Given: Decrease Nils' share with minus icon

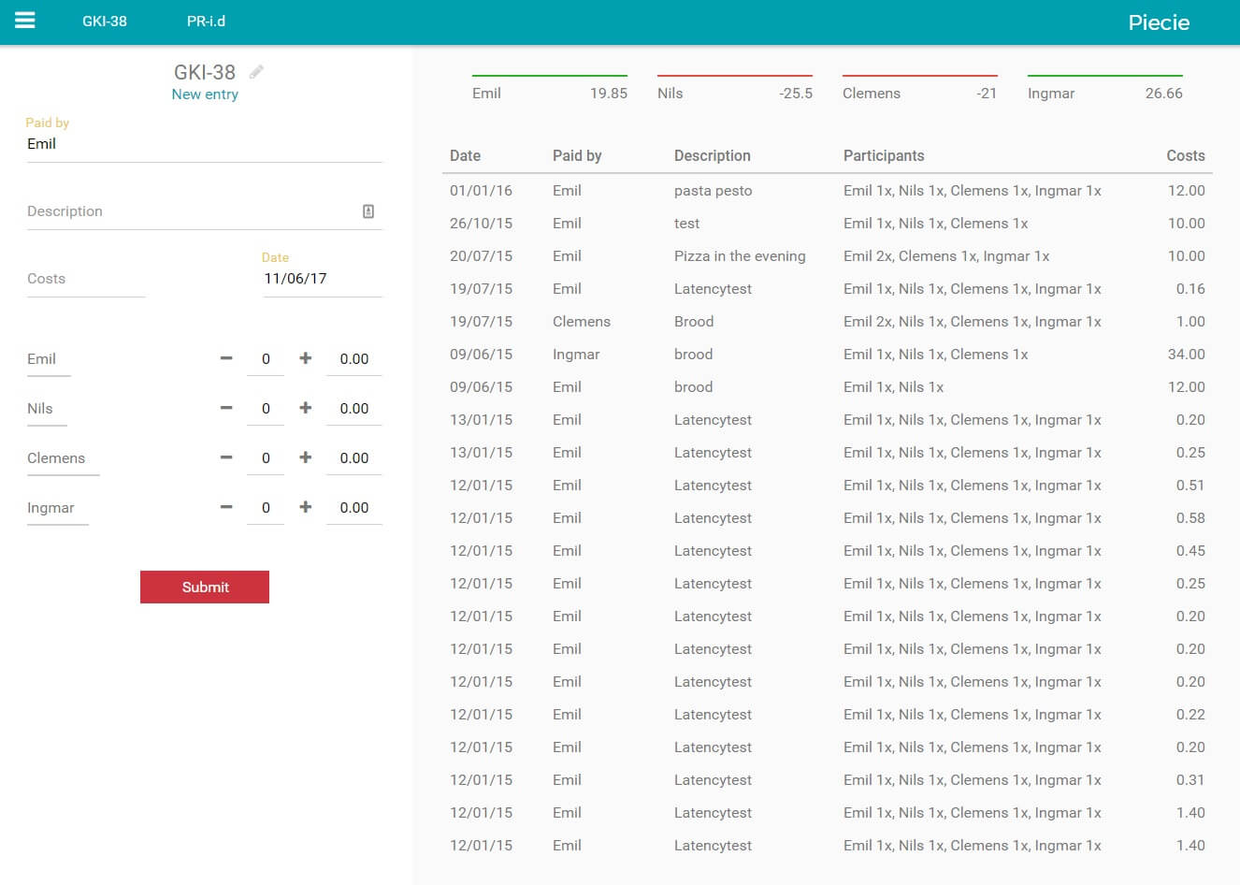Looking at the screenshot, I should [226, 408].
